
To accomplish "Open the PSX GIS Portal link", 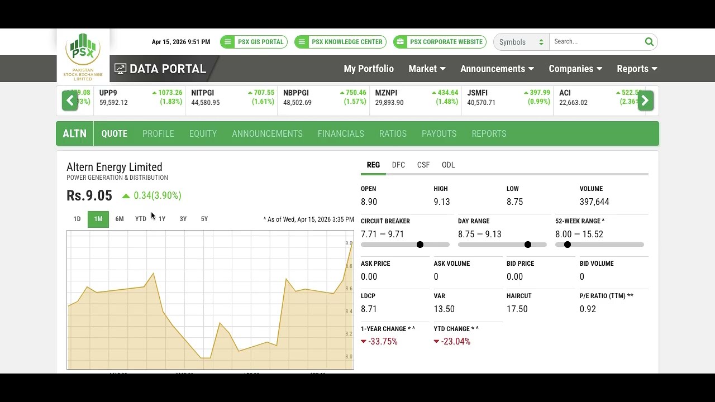I will click(254, 42).
